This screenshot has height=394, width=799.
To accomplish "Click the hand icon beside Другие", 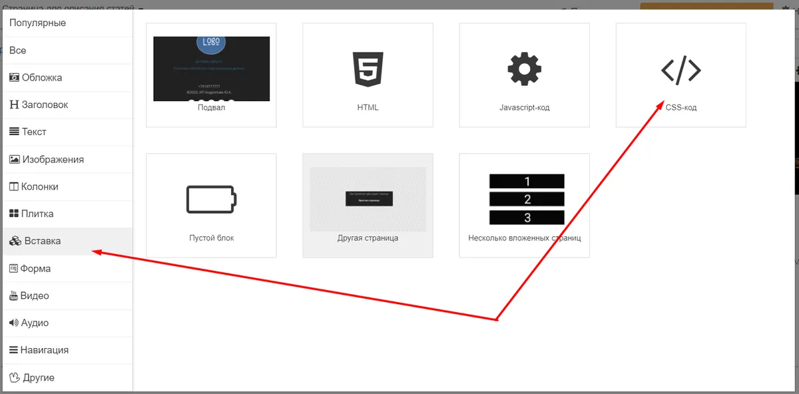I will point(15,378).
